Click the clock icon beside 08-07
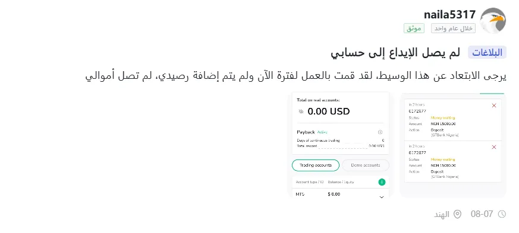The image size is (519, 233). pyautogui.click(x=502, y=214)
